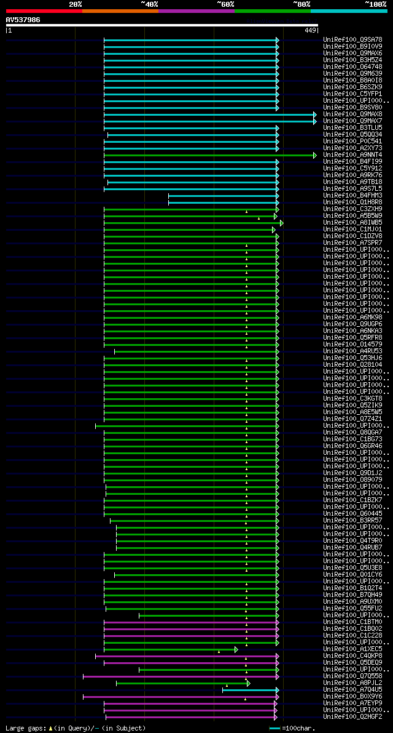This screenshot has width=393, height=733.
Task: Select the UniRef100_Q9MAX7 label
Action: coord(352,121)
